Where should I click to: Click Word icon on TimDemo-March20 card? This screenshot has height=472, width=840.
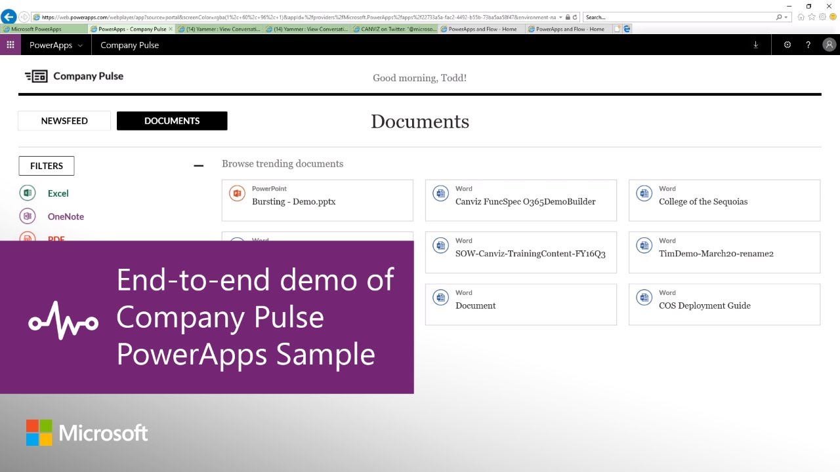point(644,246)
